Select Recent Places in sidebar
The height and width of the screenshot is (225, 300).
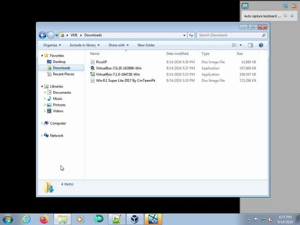[x=64, y=74]
